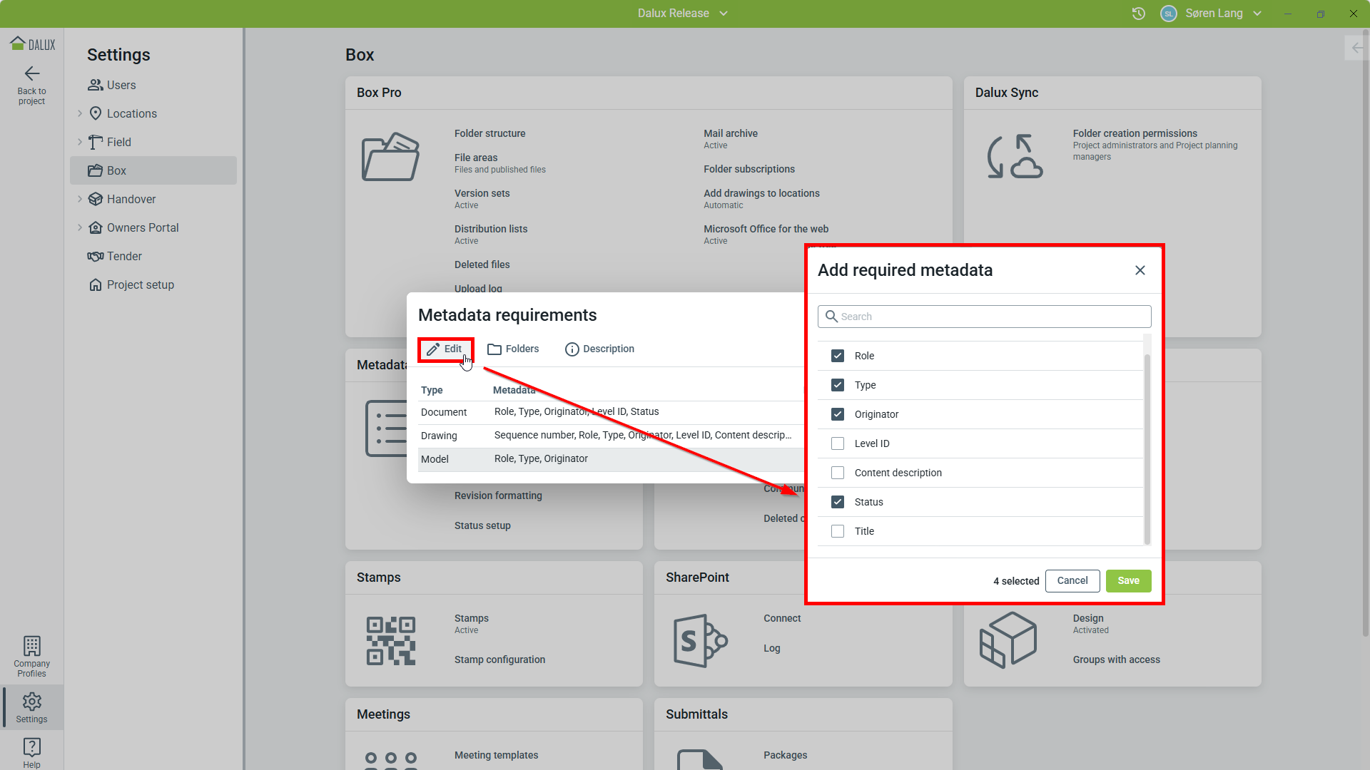This screenshot has height=770, width=1370.
Task: Check the Level ID checkbox
Action: pyautogui.click(x=838, y=443)
